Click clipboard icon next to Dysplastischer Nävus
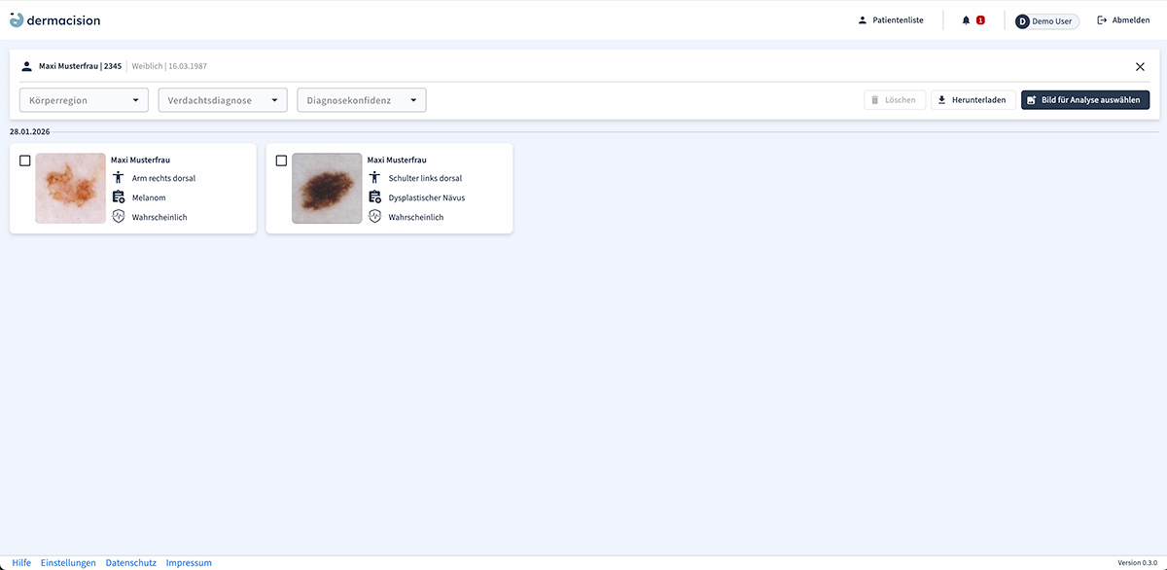Screen dimensions: 1167x570 pyautogui.click(x=375, y=197)
